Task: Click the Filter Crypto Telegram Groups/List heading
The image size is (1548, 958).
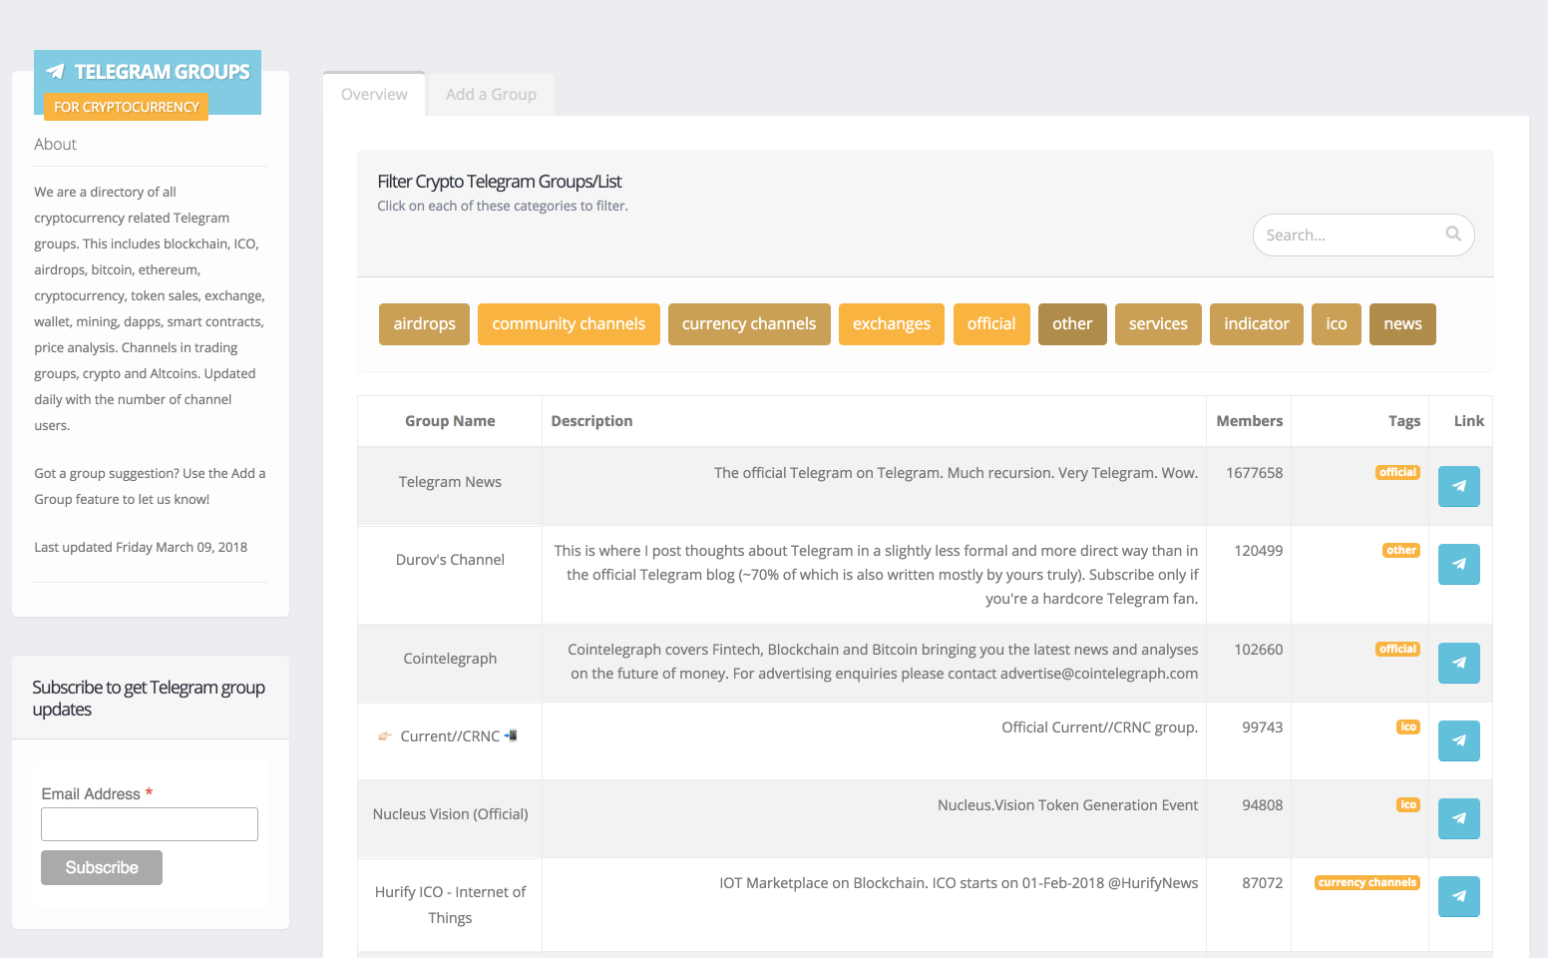Action: [499, 182]
